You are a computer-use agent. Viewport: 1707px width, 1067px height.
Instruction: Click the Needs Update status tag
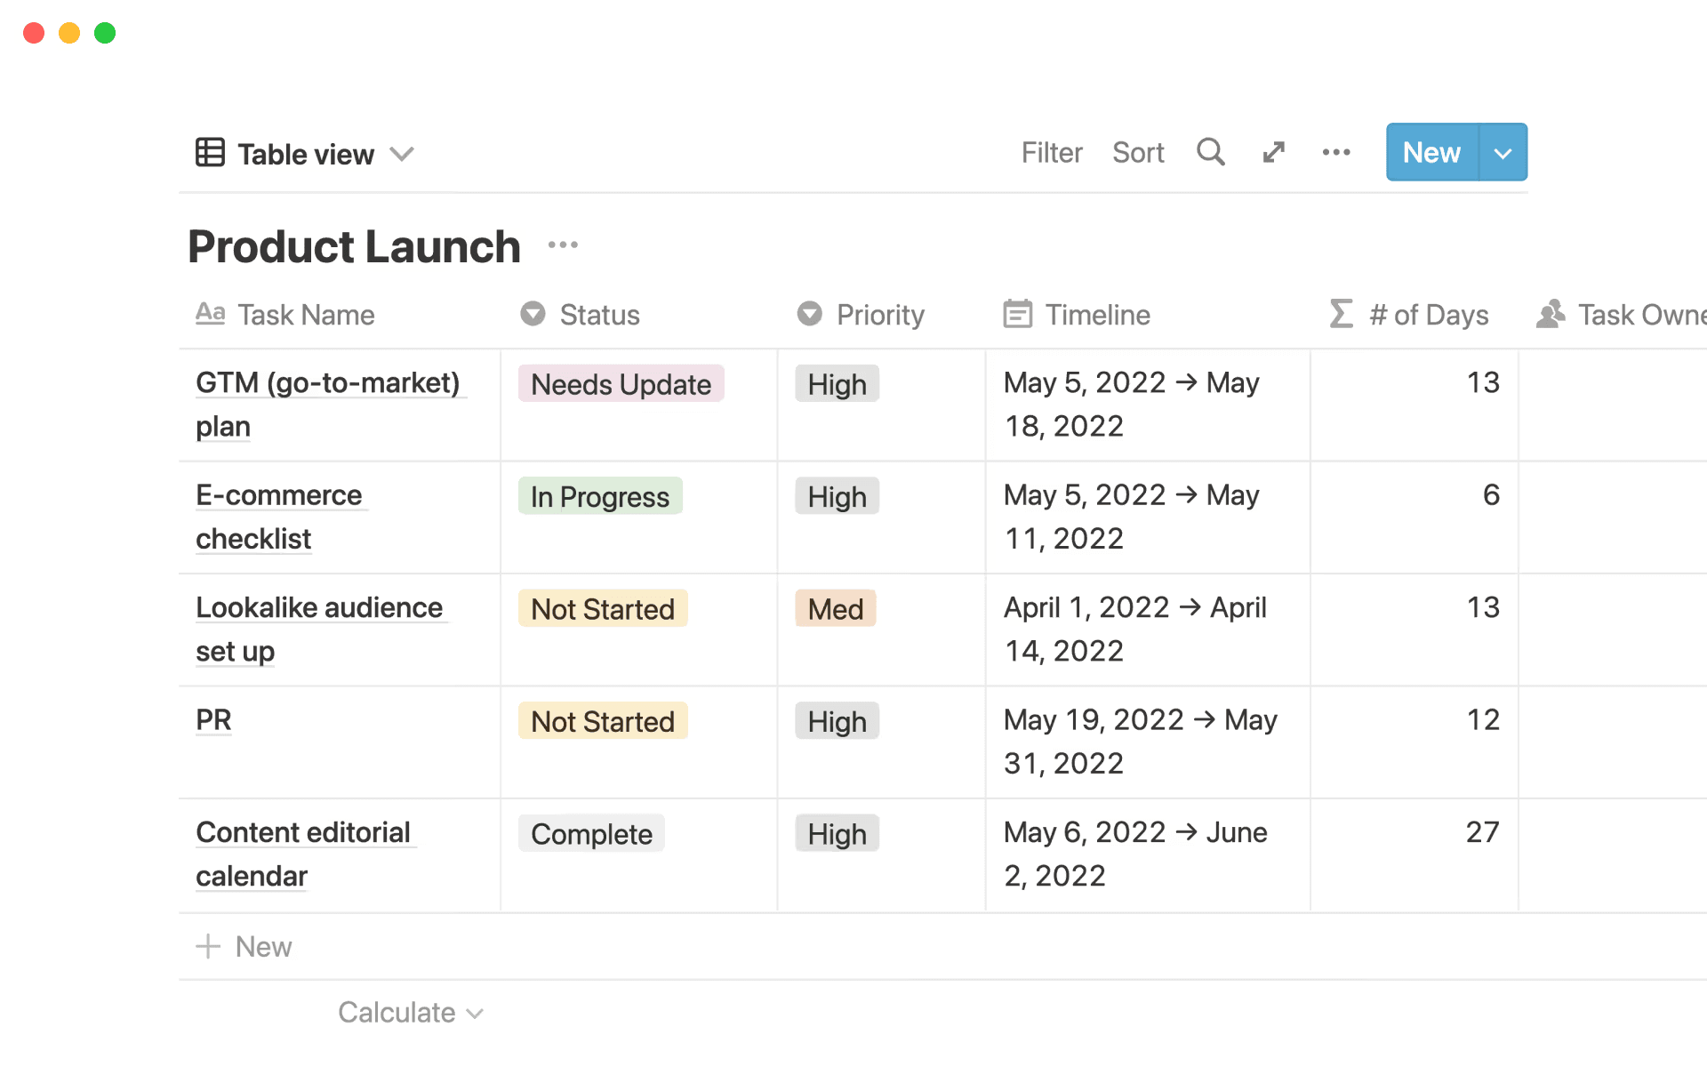click(x=621, y=383)
